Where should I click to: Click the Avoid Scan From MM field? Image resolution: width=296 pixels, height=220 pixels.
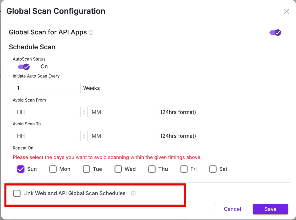click(121, 112)
